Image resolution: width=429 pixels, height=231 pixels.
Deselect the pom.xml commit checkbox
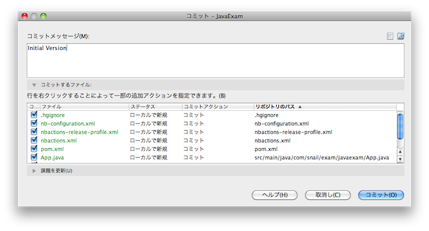point(34,149)
